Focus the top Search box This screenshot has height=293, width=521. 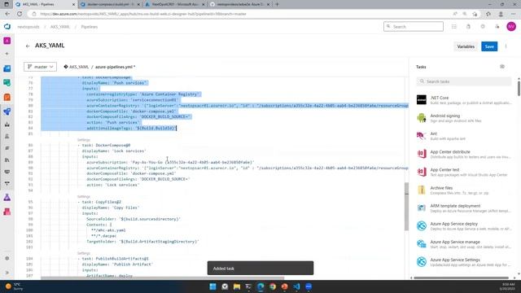pos(414,27)
